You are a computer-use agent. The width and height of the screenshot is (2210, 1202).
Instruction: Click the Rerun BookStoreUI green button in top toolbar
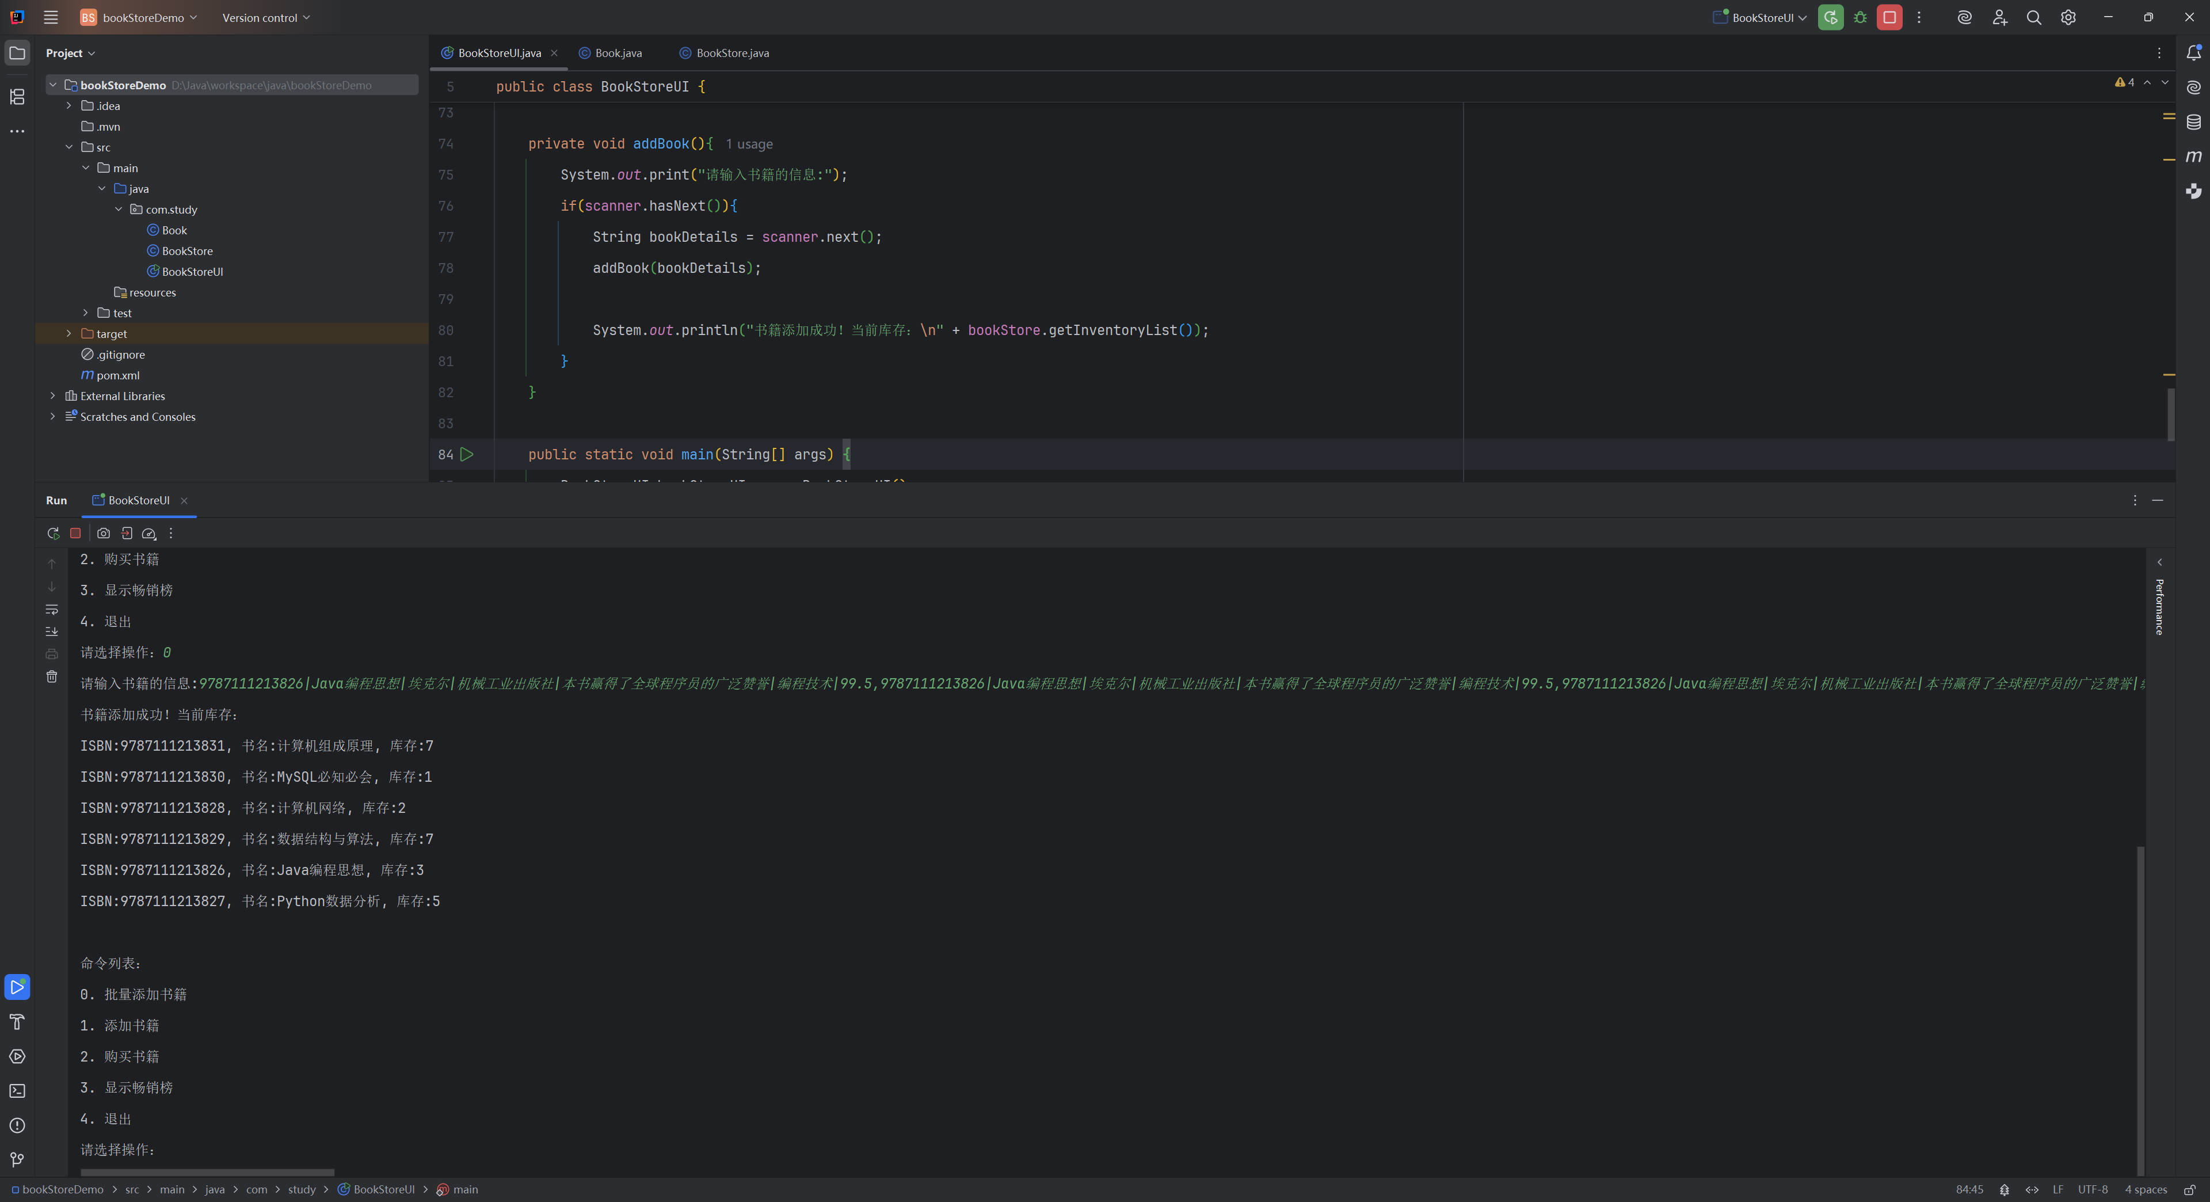(1830, 17)
